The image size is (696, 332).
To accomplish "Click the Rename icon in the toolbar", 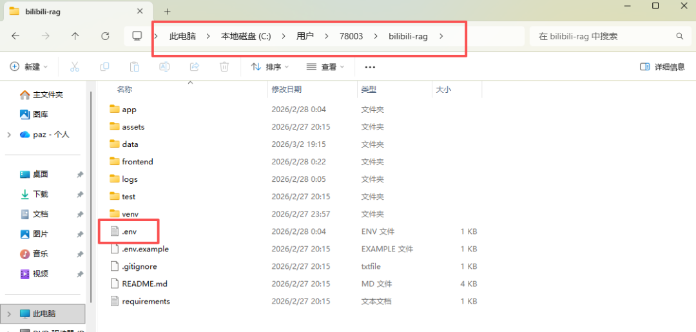I will pos(164,66).
